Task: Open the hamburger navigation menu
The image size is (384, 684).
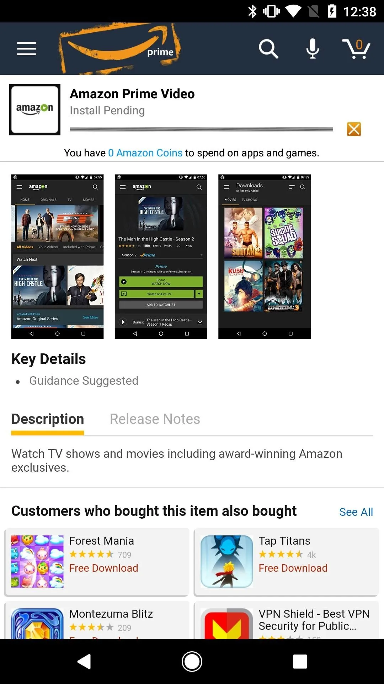Action: [x=26, y=49]
